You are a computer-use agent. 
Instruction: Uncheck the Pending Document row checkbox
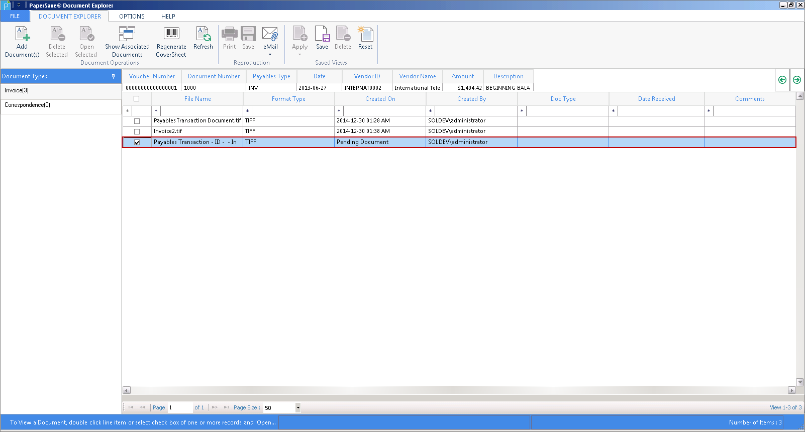137,142
